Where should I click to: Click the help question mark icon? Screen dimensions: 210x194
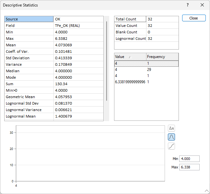(187, 5)
